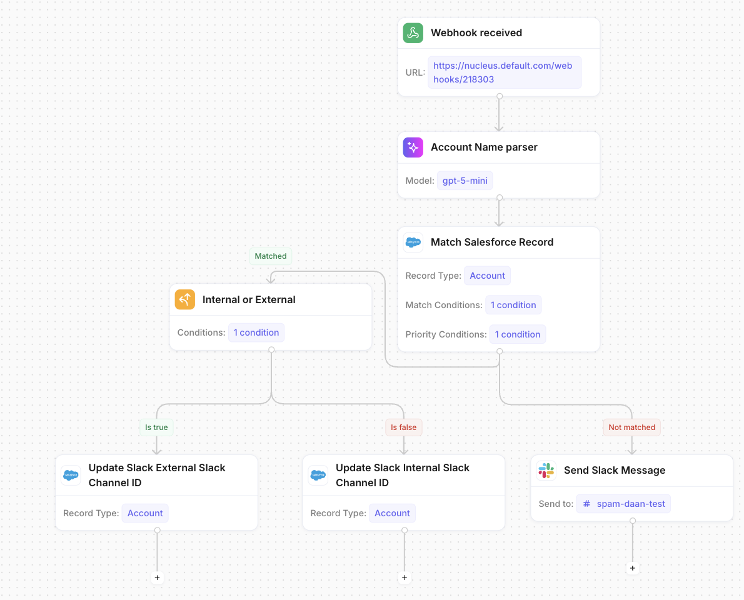
Task: Click the Salesforce icon on Update Slack Internal
Action: tap(318, 476)
